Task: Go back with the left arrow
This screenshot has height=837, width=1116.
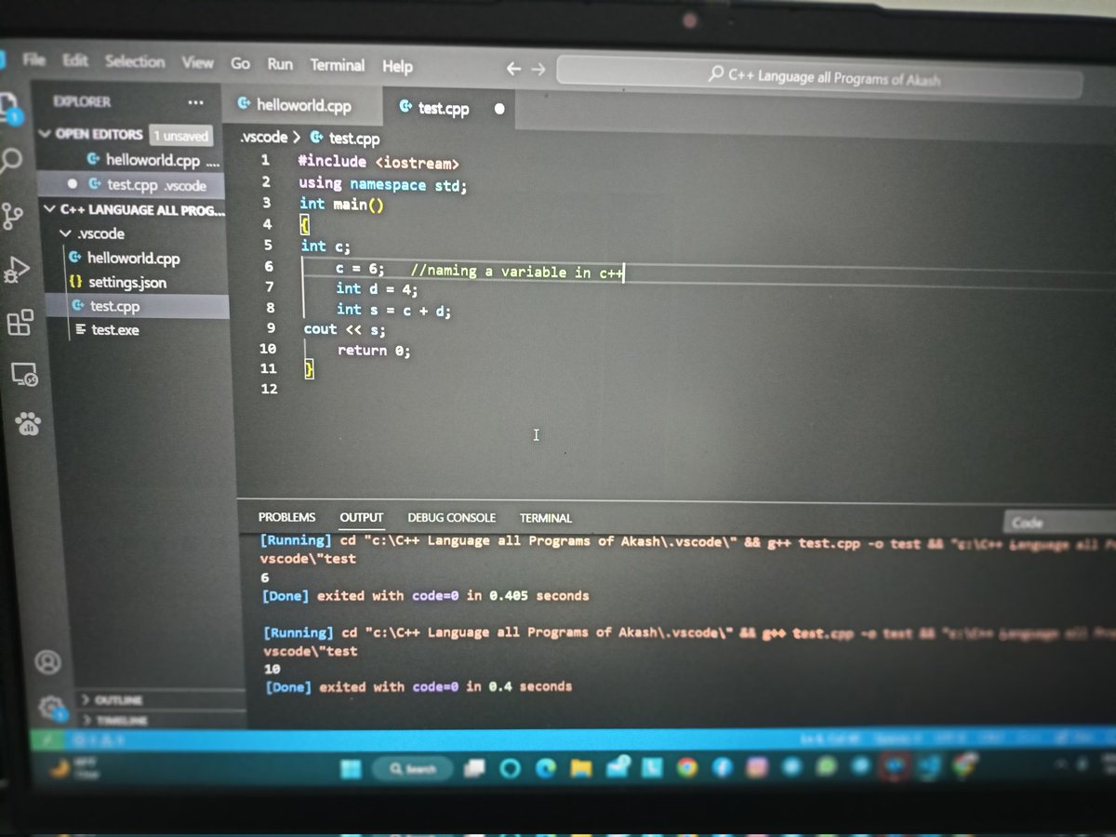Action: 513,69
